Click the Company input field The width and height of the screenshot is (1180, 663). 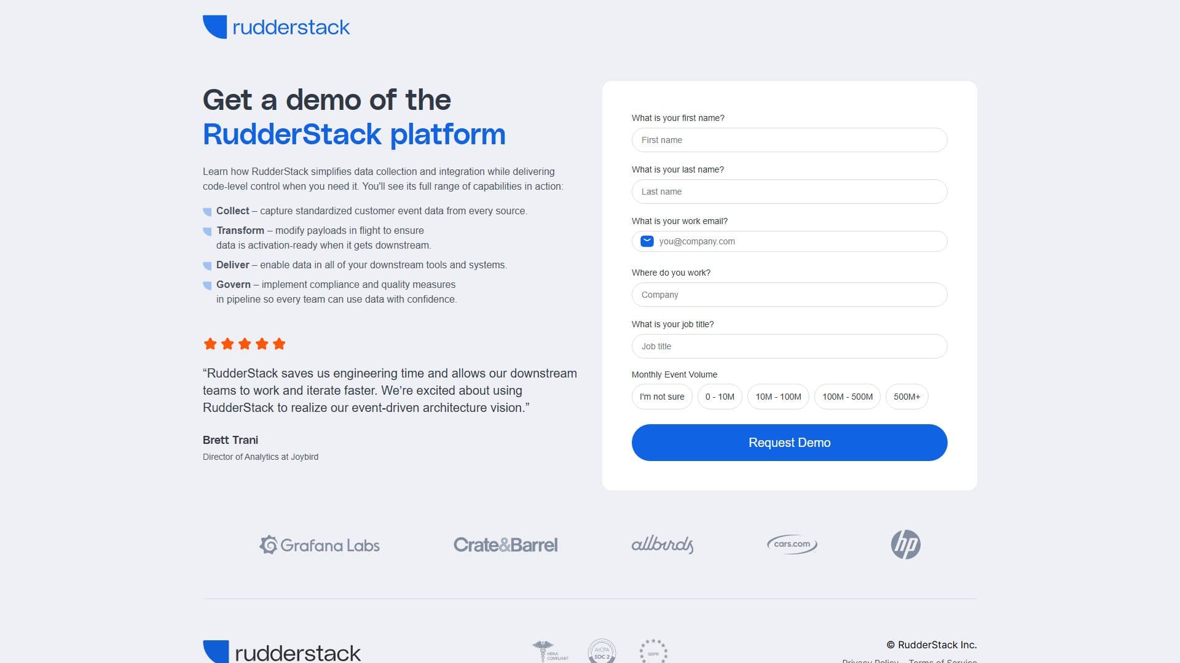[x=789, y=295]
